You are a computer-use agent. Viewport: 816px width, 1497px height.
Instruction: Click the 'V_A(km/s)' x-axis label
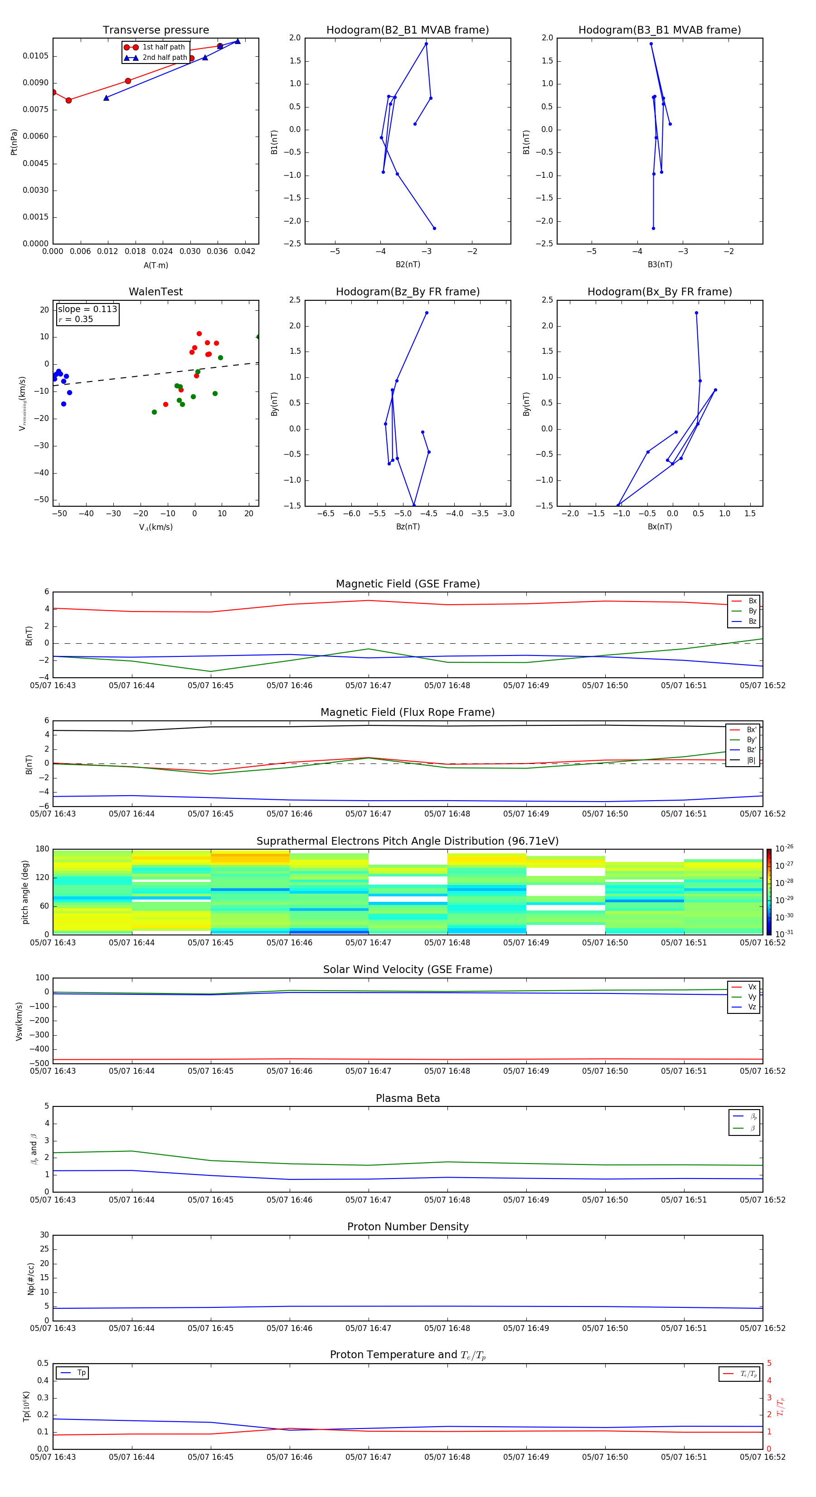155,527
